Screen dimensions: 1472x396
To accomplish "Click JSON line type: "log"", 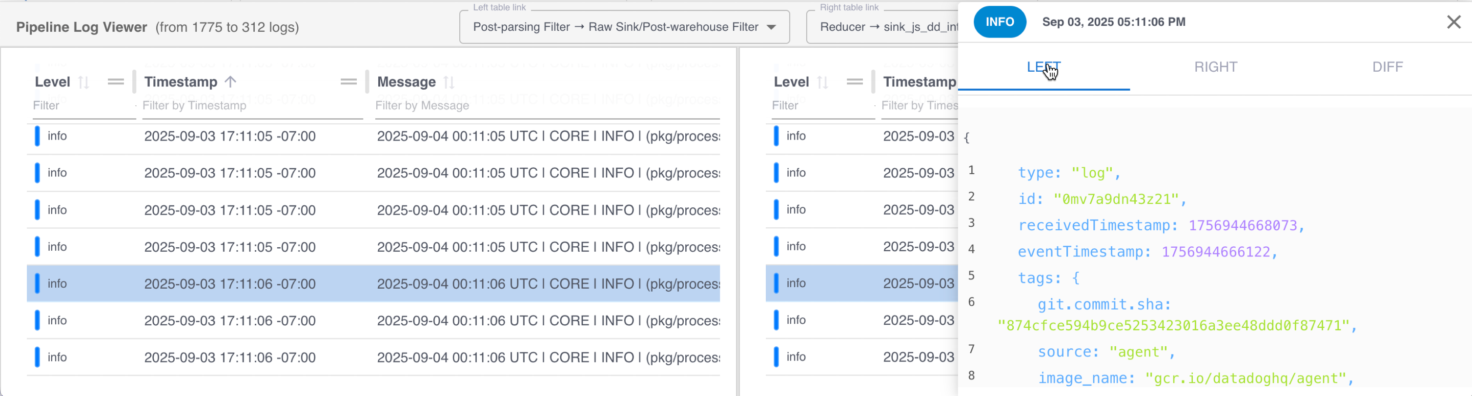I will (1068, 173).
